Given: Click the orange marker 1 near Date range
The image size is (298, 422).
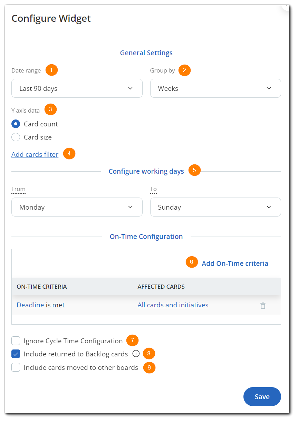Looking at the screenshot, I should [51, 70].
